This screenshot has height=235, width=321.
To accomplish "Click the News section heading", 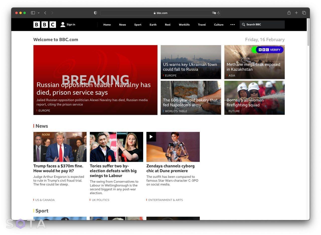I will pos(42,126).
